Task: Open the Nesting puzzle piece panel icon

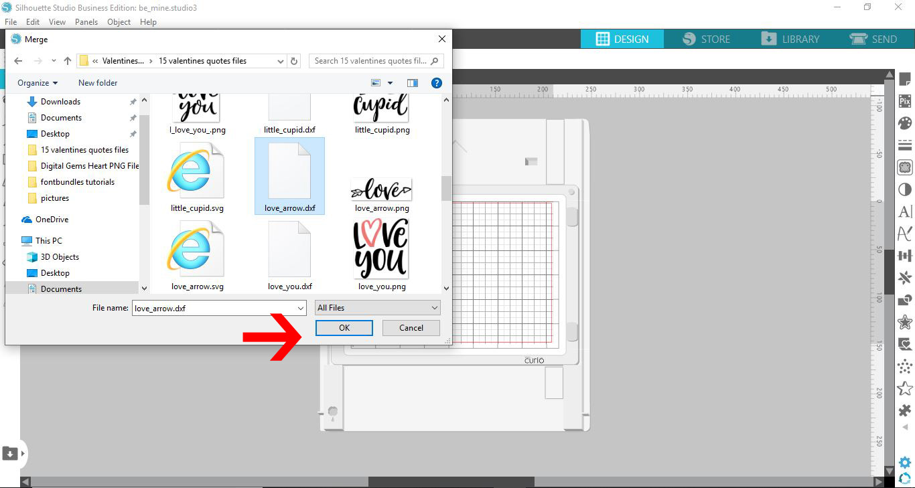Action: click(905, 410)
